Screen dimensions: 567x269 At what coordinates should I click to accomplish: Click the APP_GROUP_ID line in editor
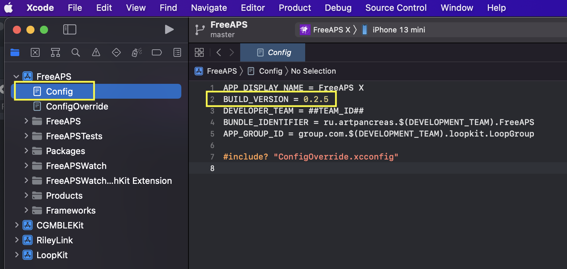tap(379, 134)
